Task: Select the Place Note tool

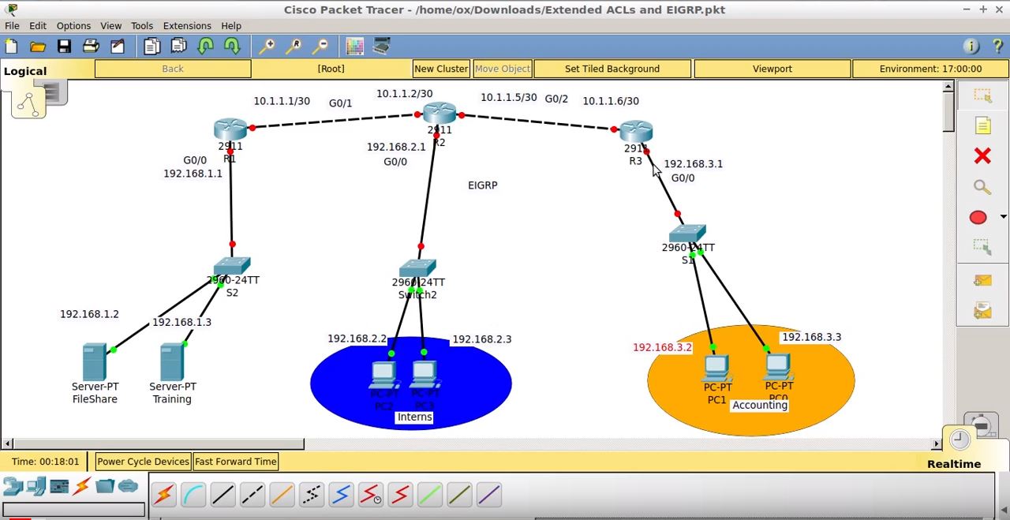Action: pos(982,125)
